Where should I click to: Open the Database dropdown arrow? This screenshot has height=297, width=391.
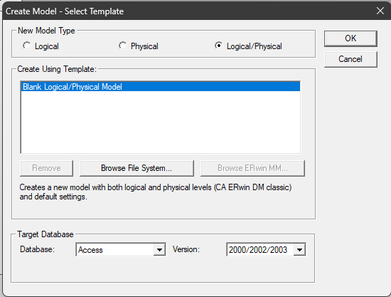(159, 249)
